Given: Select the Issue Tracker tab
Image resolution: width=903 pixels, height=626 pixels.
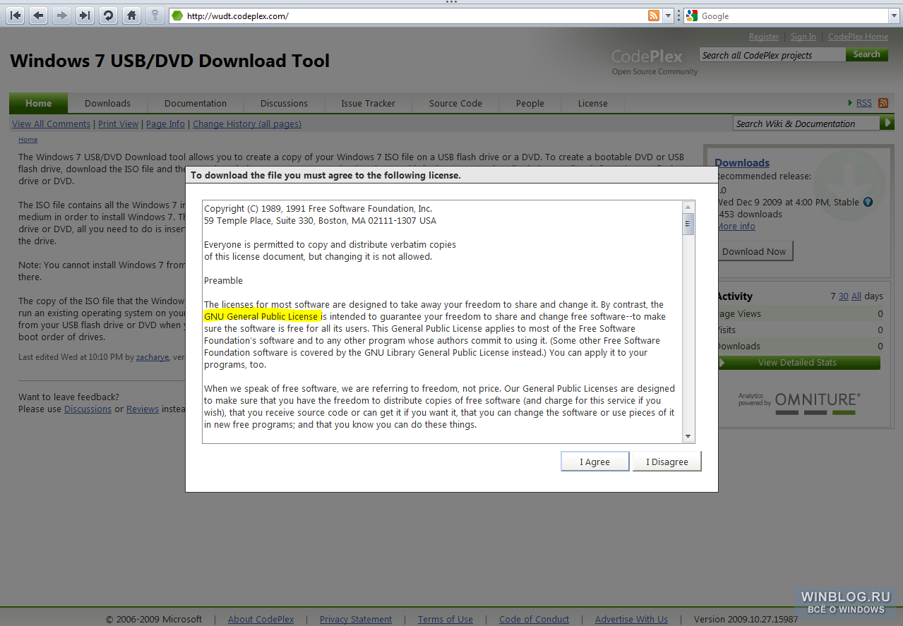Looking at the screenshot, I should [368, 103].
